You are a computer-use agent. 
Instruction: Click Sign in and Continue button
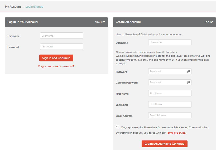click(56, 58)
